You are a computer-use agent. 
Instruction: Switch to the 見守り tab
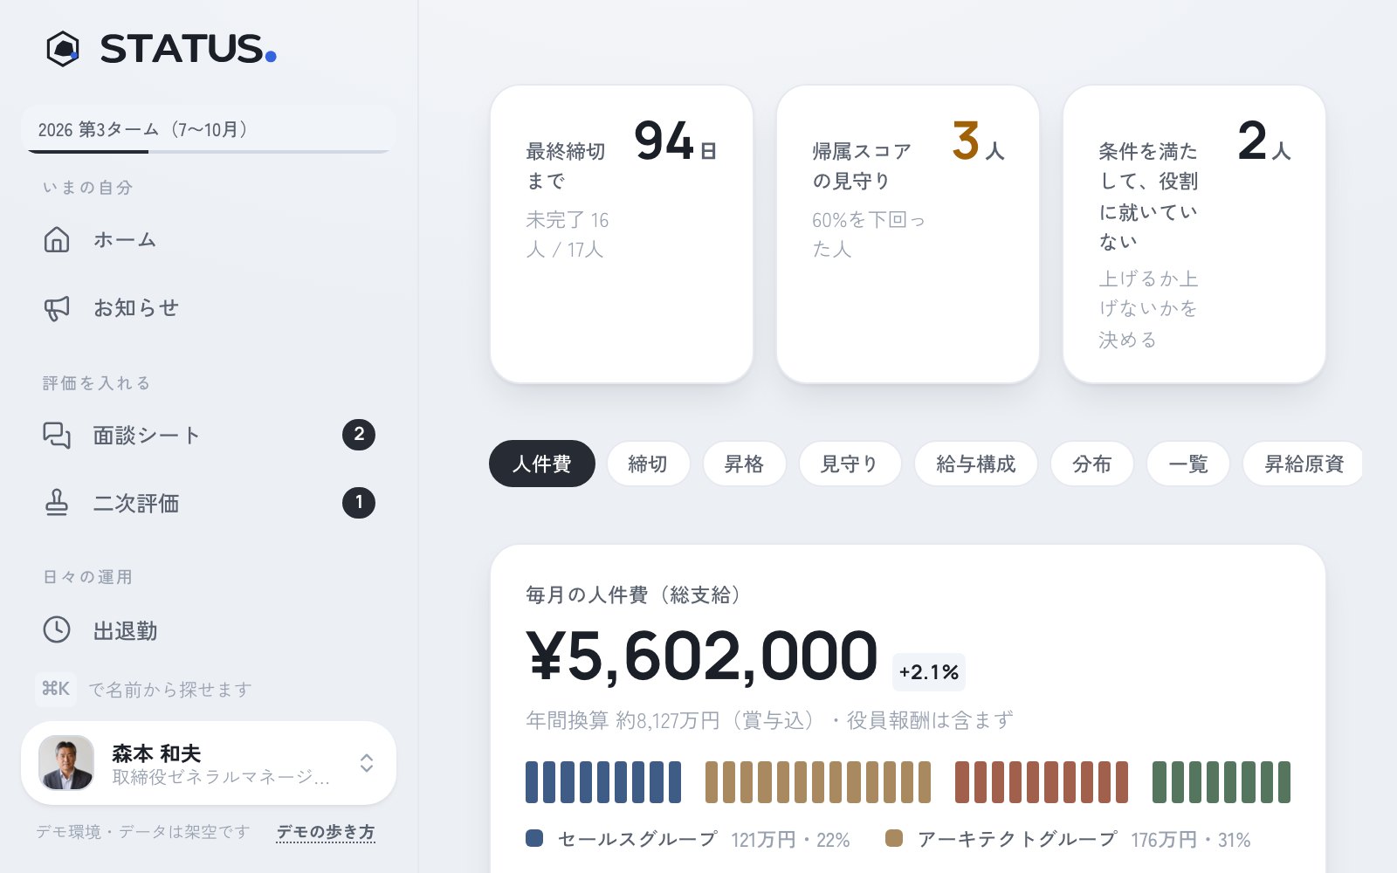(850, 464)
